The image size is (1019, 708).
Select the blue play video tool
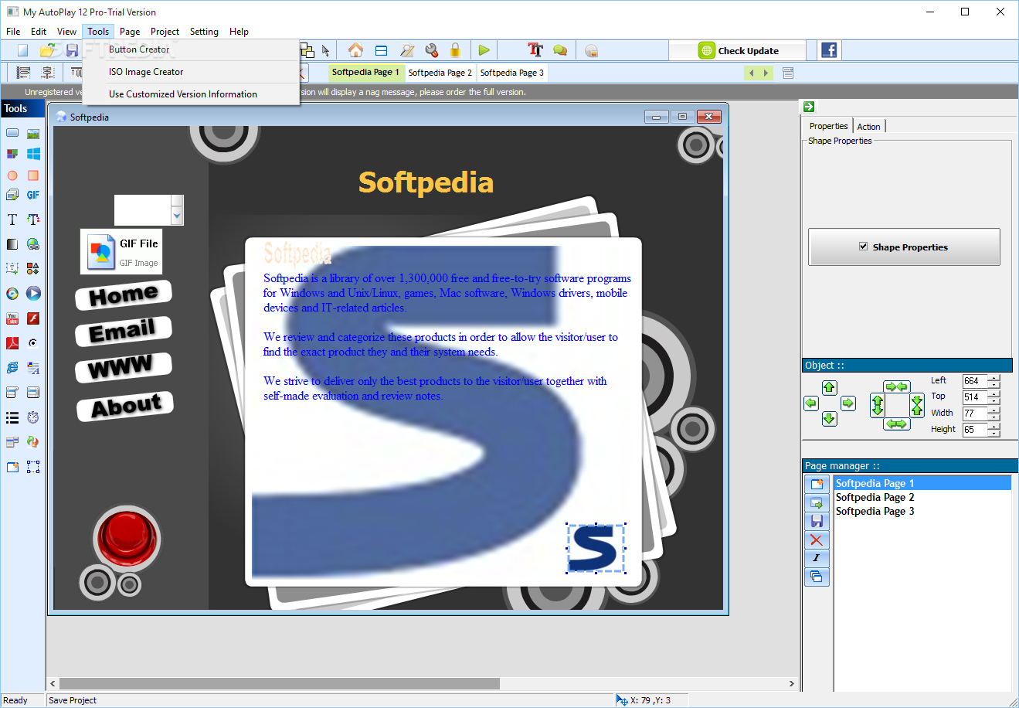point(33,294)
